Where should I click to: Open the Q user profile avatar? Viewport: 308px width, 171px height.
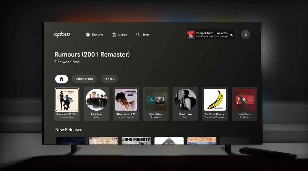[x=246, y=34]
